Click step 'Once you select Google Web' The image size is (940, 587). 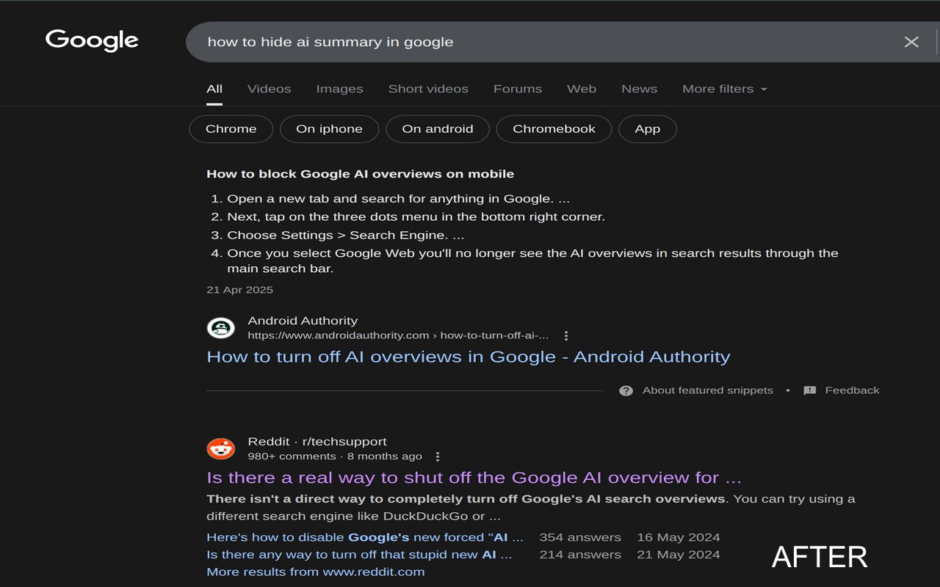click(532, 260)
